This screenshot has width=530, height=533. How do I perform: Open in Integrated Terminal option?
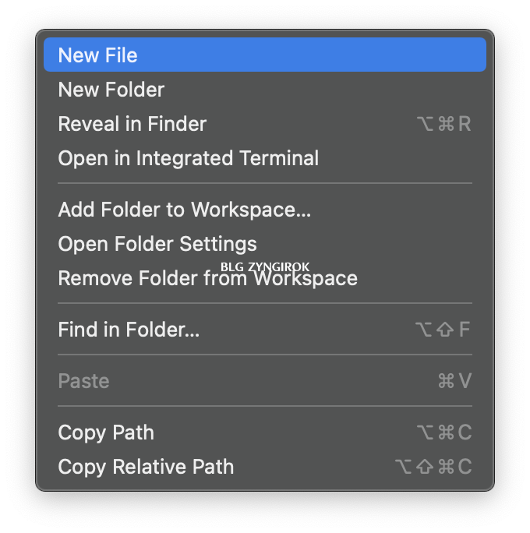coord(265,158)
